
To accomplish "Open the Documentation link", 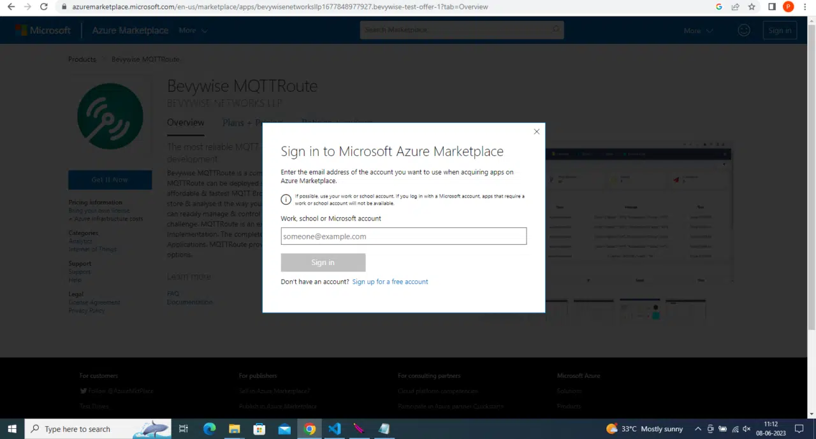I will click(190, 302).
